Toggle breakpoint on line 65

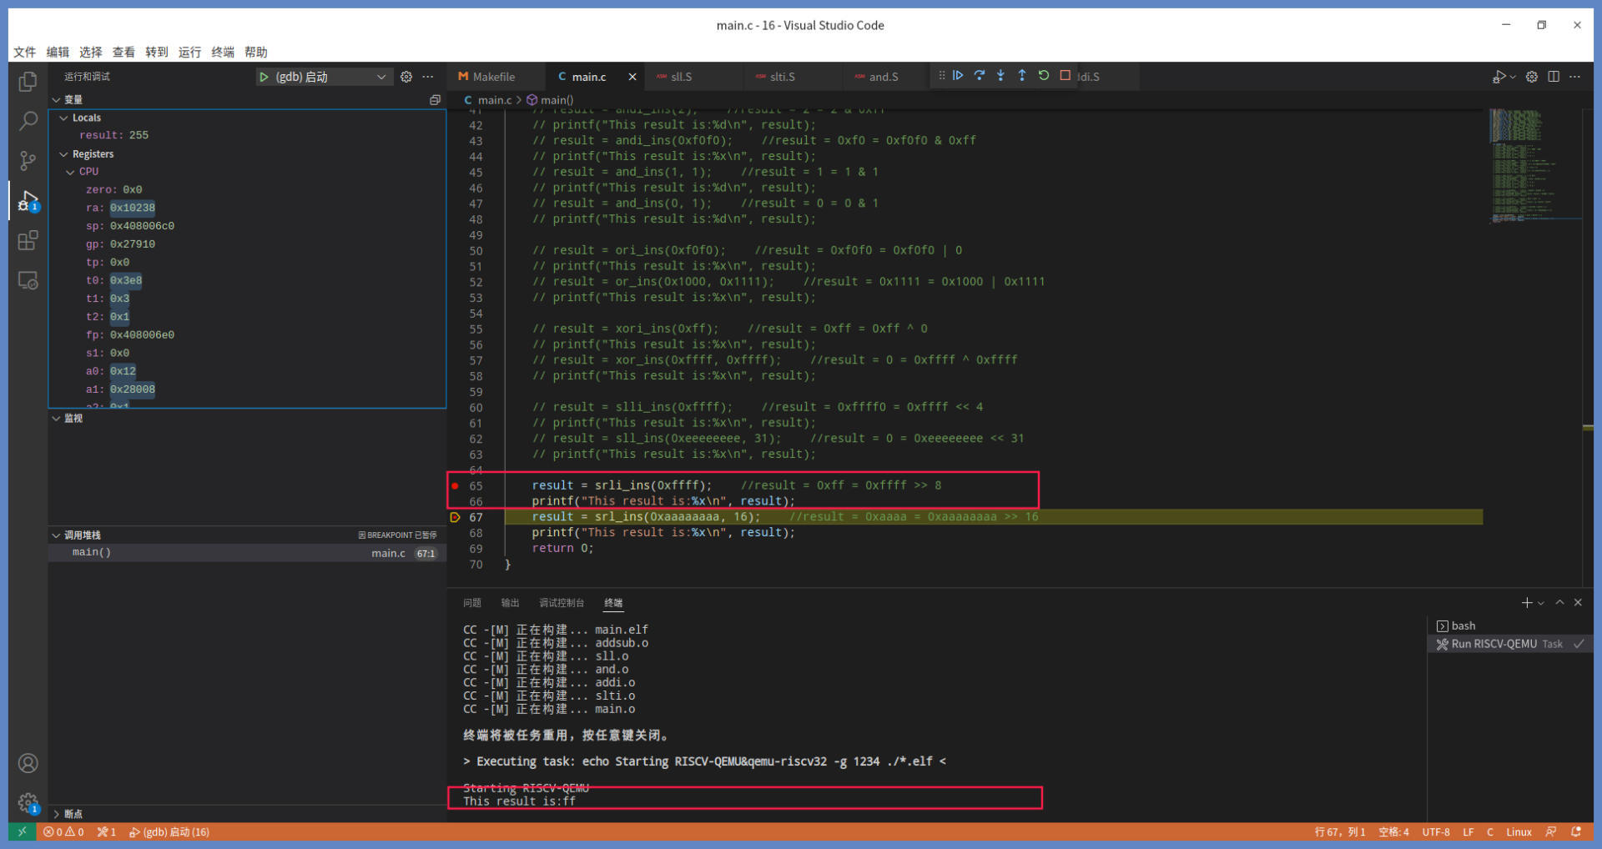[x=455, y=485]
